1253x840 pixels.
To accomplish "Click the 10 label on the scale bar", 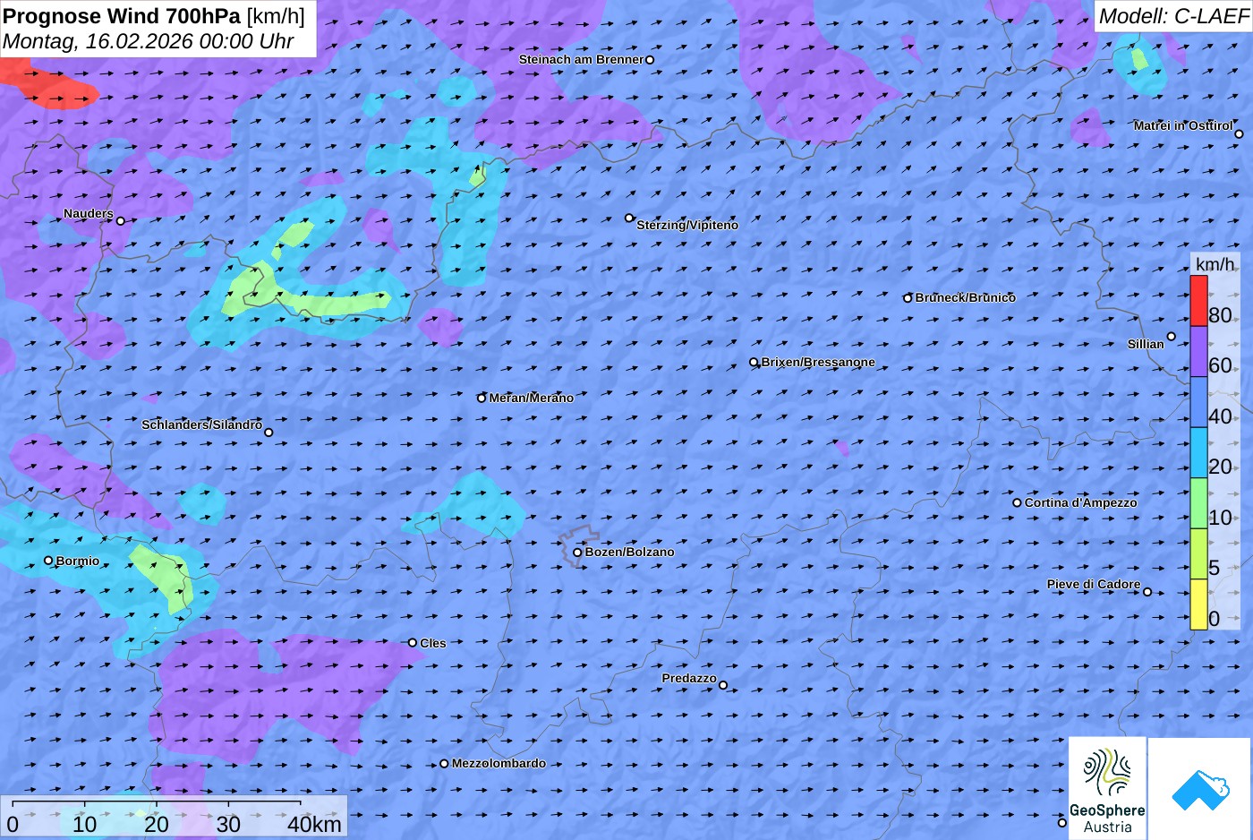I will (85, 825).
